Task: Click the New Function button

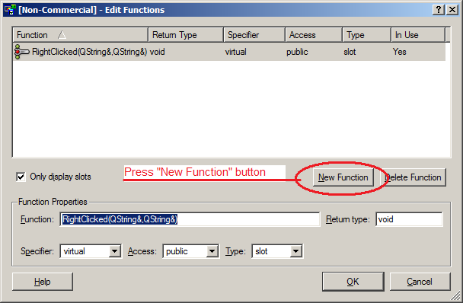Action: click(x=343, y=177)
